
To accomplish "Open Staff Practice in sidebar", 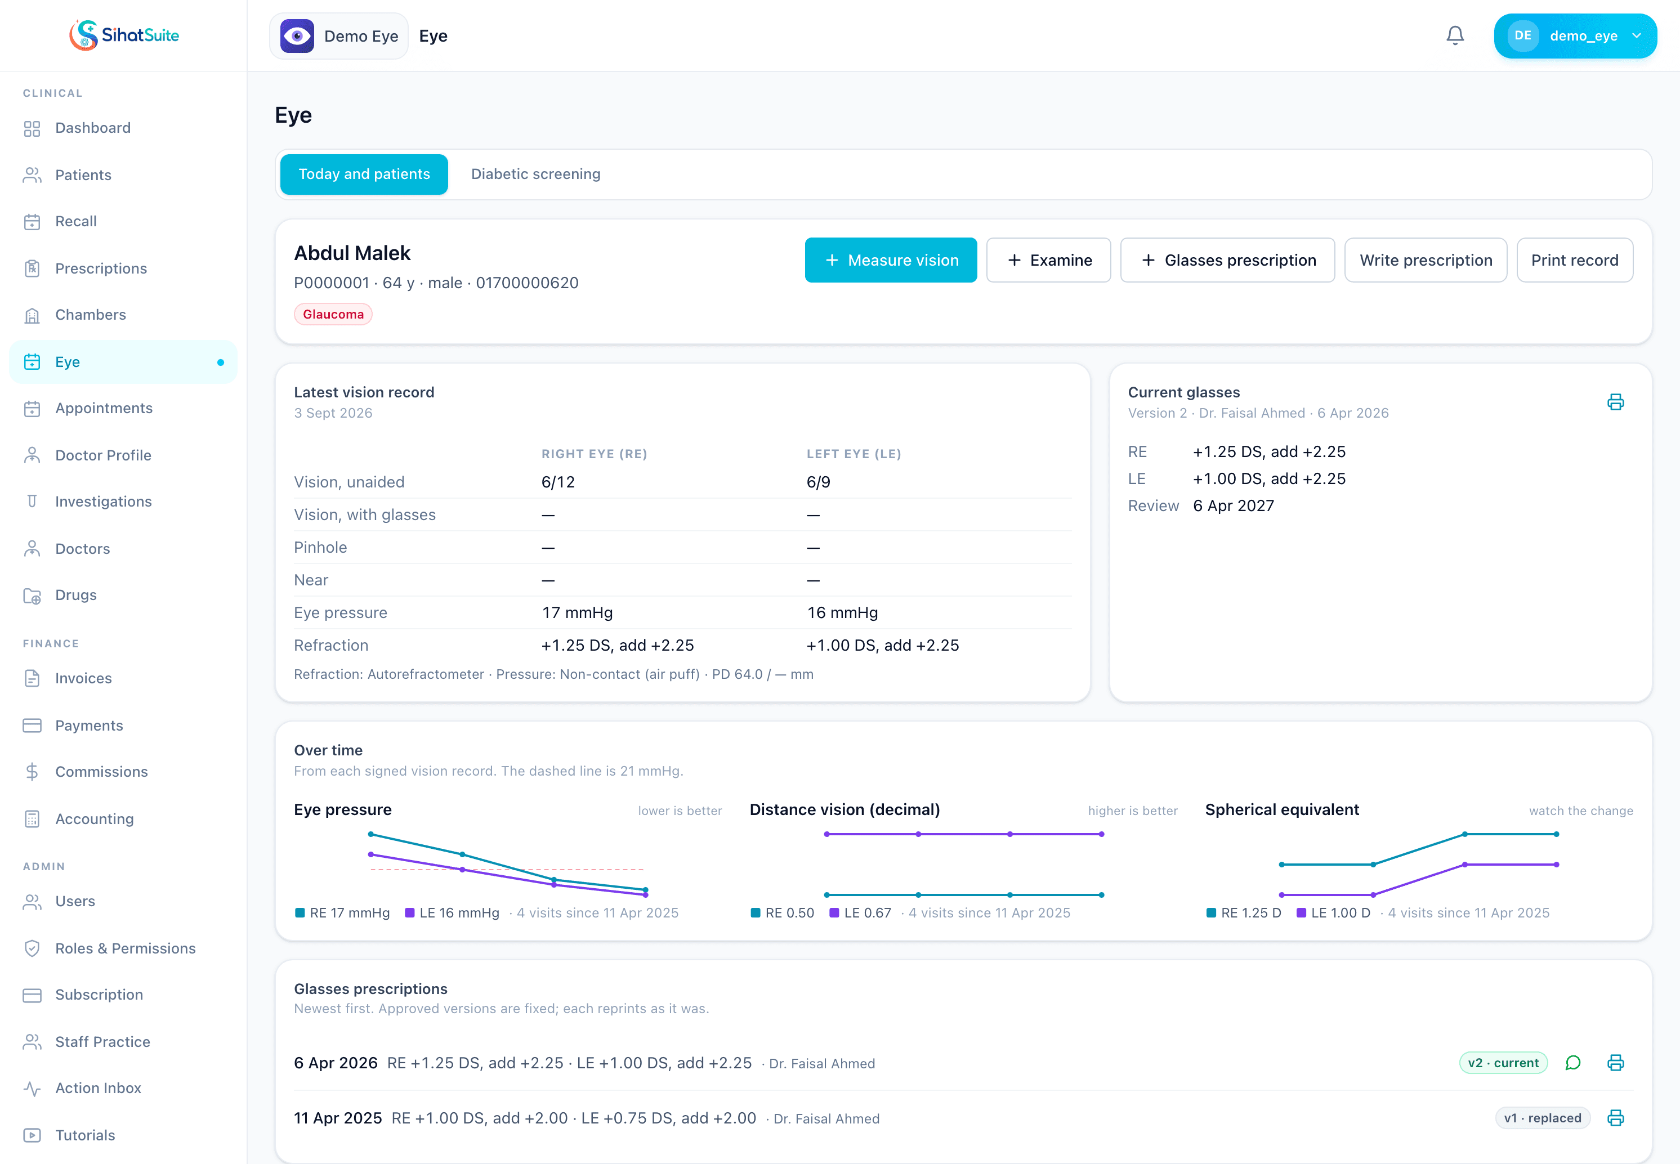I will click(x=123, y=1041).
